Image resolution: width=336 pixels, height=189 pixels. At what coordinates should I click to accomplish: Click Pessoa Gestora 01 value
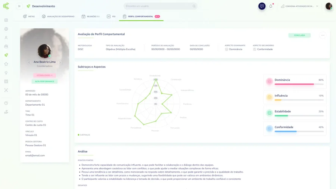pyautogui.click(x=35, y=145)
